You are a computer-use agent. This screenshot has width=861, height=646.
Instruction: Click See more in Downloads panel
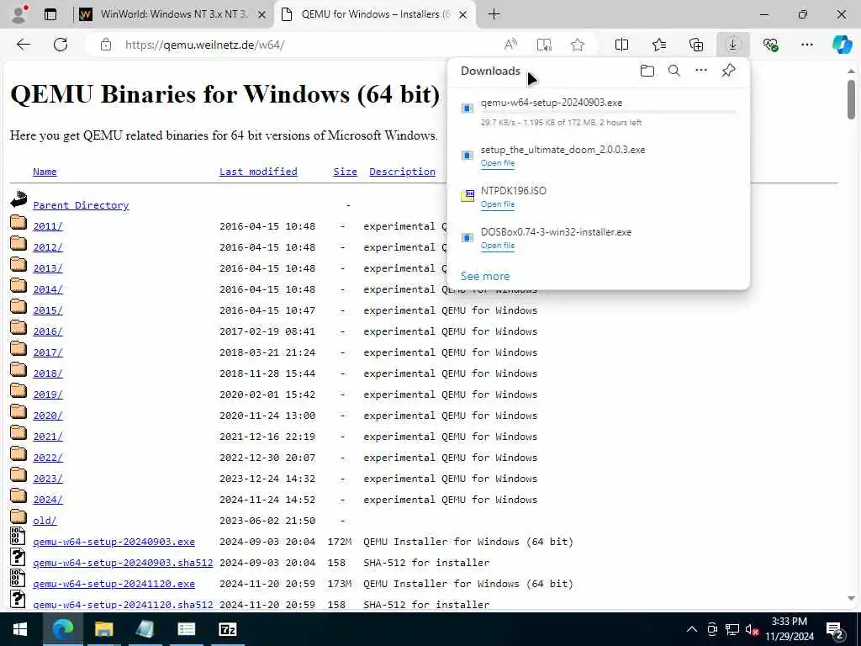tap(485, 276)
